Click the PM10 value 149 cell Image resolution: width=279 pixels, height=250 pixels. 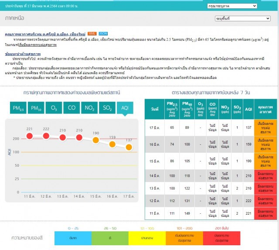[x=187, y=213]
